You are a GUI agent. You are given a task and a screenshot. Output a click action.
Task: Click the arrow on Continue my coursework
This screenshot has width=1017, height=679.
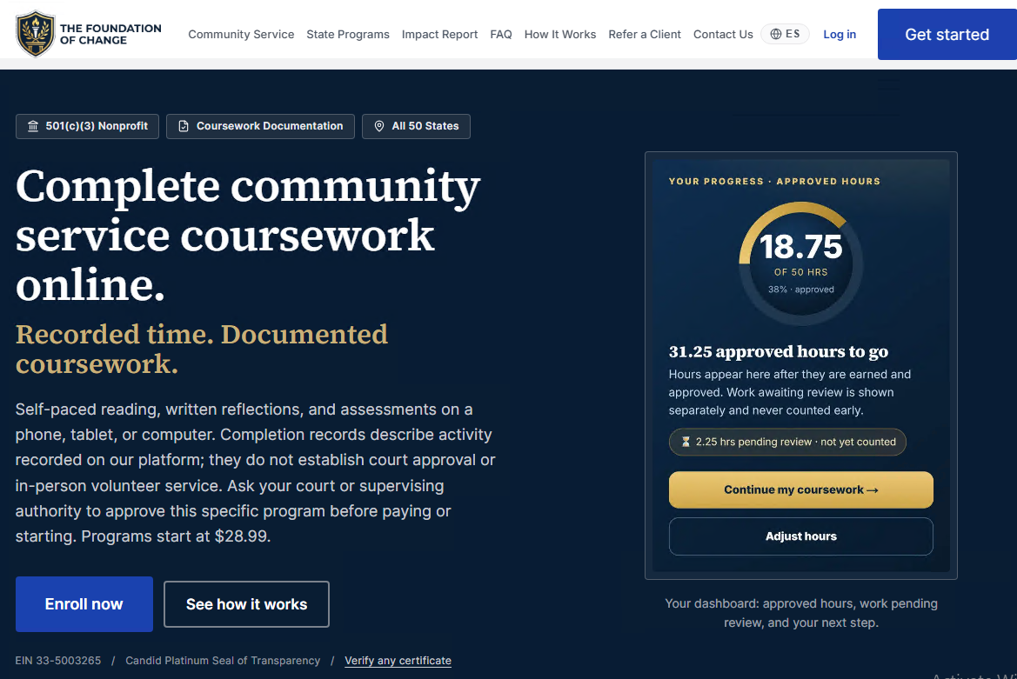click(x=873, y=490)
